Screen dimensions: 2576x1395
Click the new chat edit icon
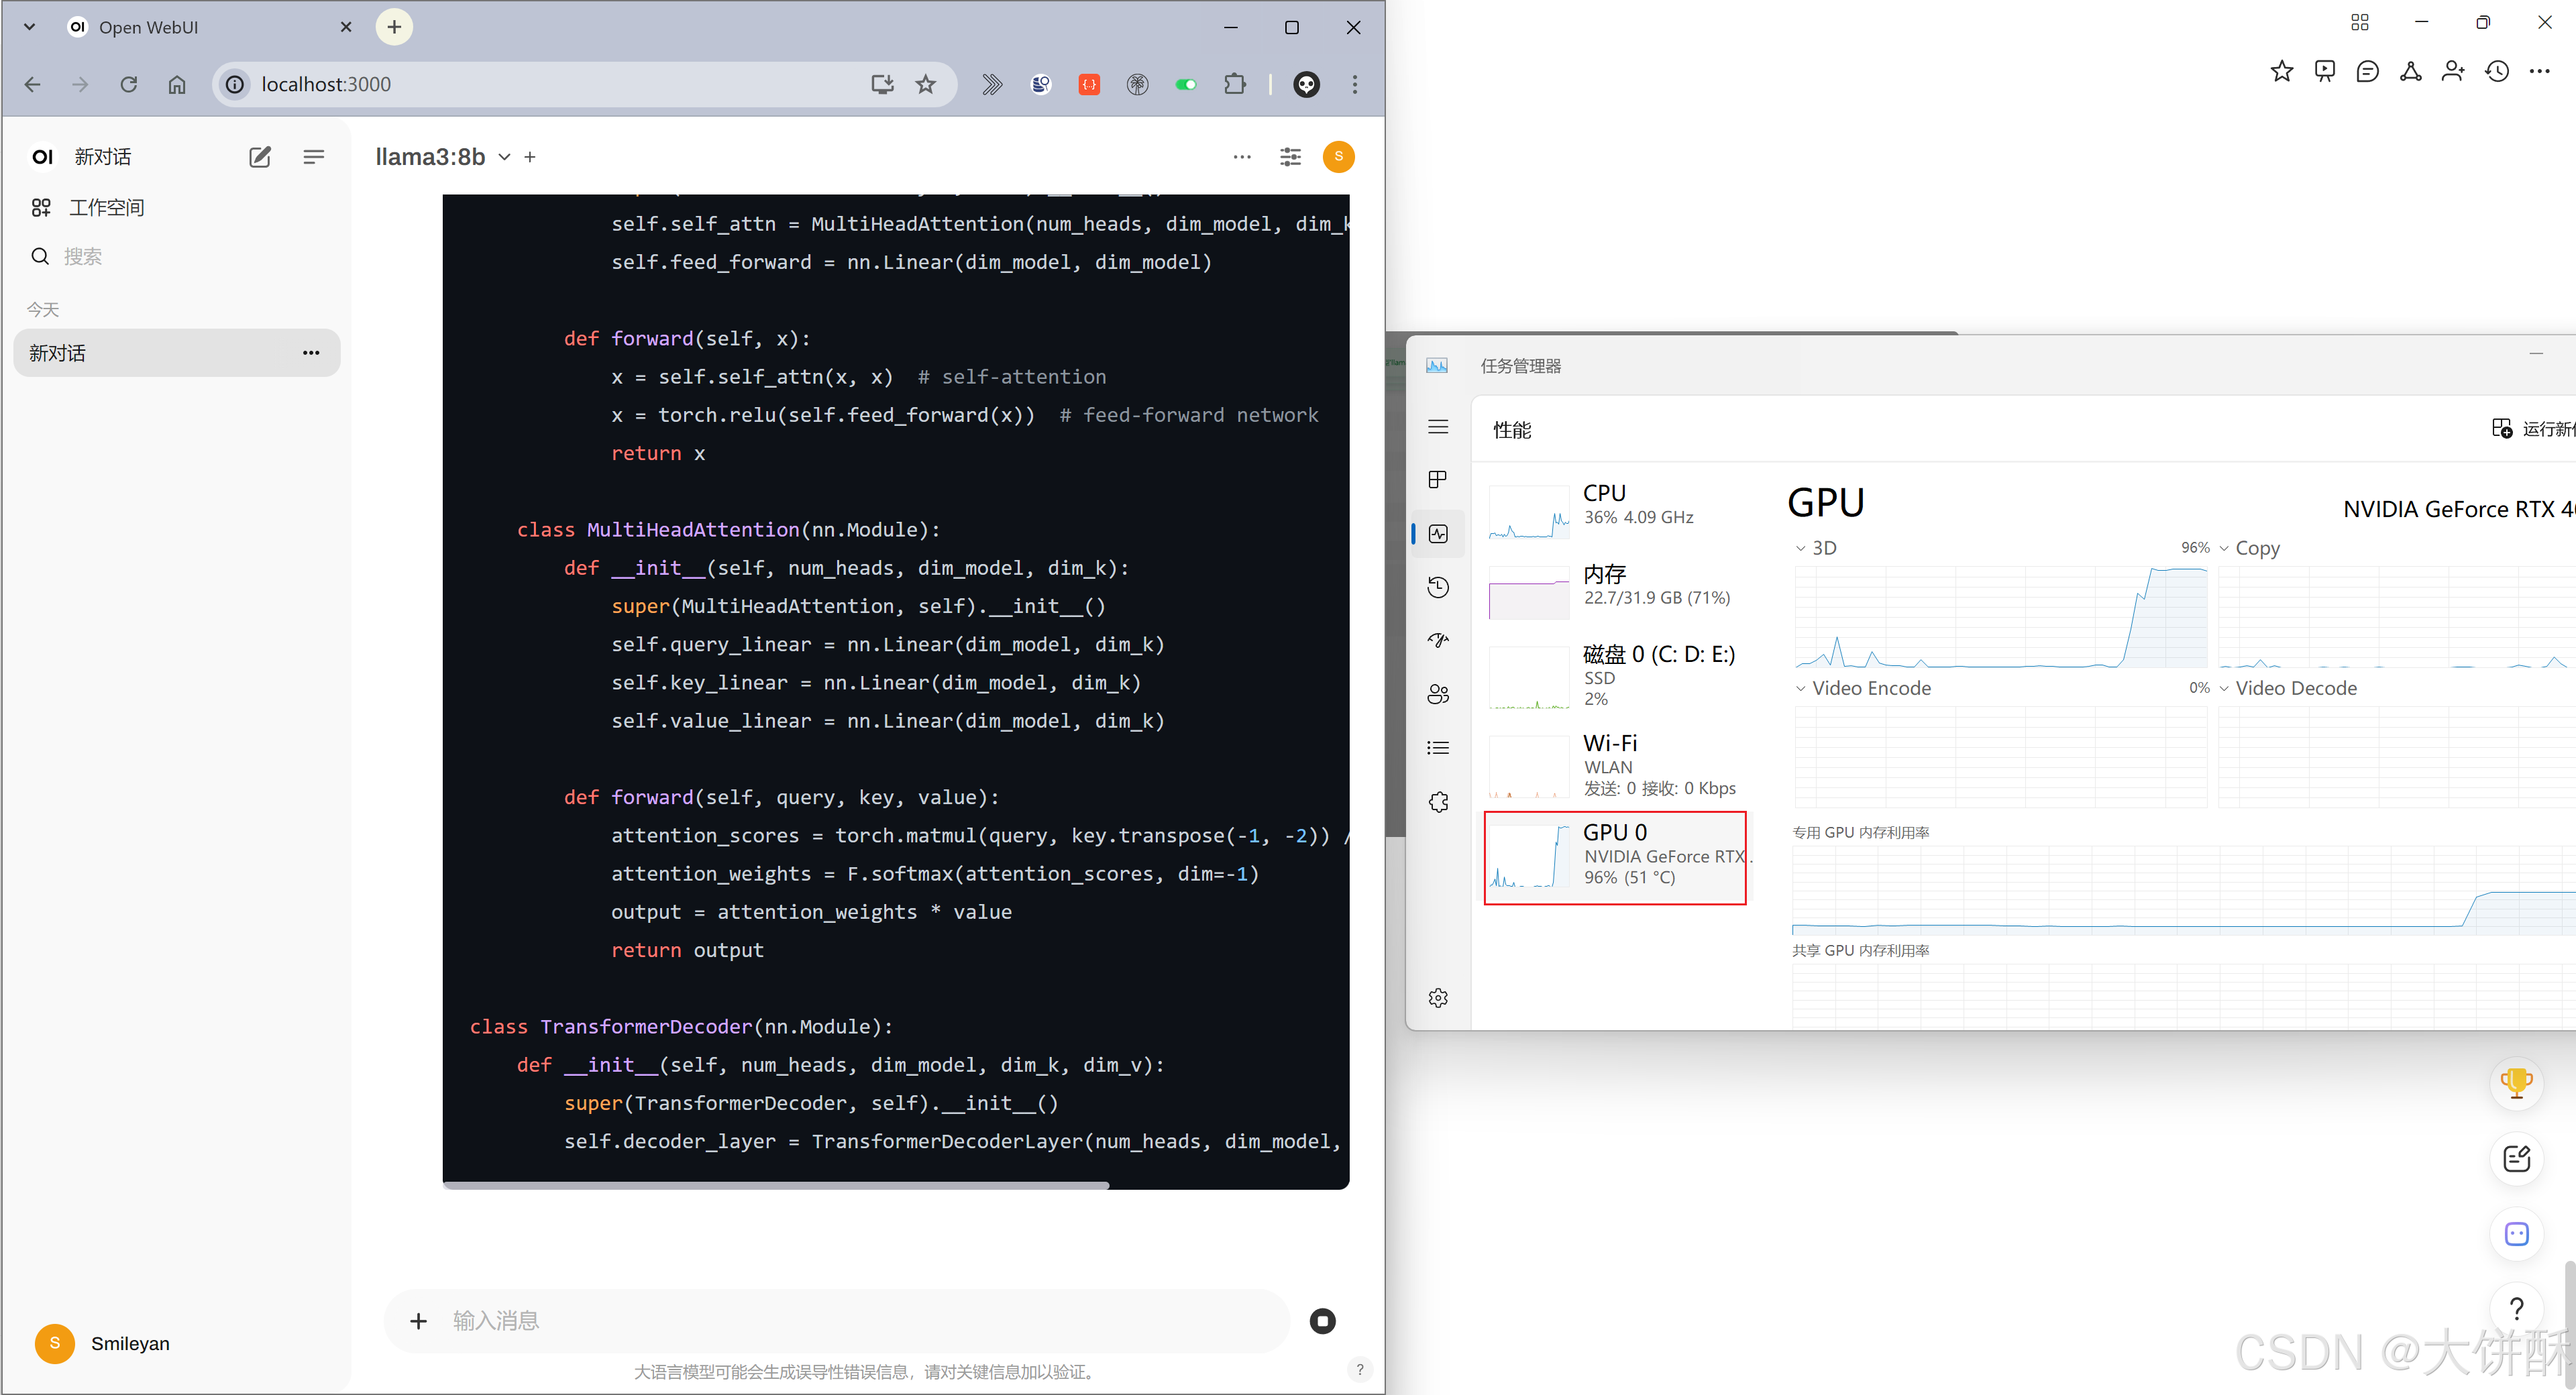[x=260, y=157]
